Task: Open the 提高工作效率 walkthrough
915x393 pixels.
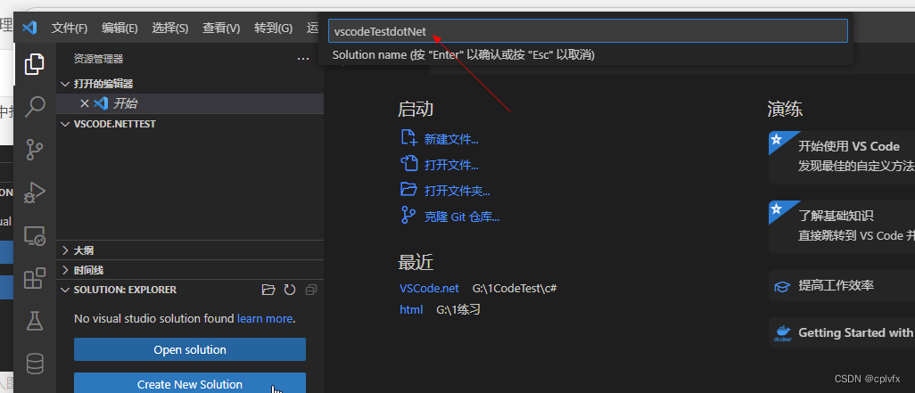Action: click(842, 286)
